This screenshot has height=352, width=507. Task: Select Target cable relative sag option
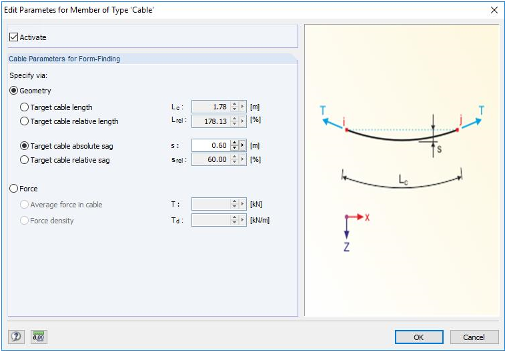click(x=25, y=160)
